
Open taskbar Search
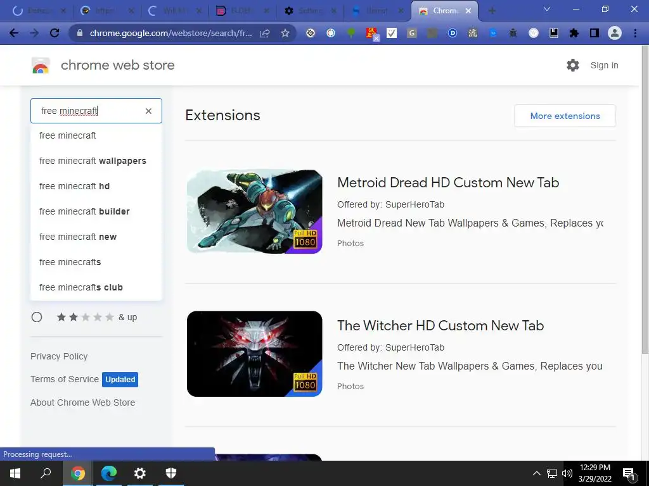tap(46, 473)
